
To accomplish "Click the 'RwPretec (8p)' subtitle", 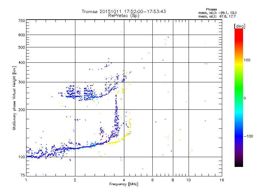I will coord(124,16).
